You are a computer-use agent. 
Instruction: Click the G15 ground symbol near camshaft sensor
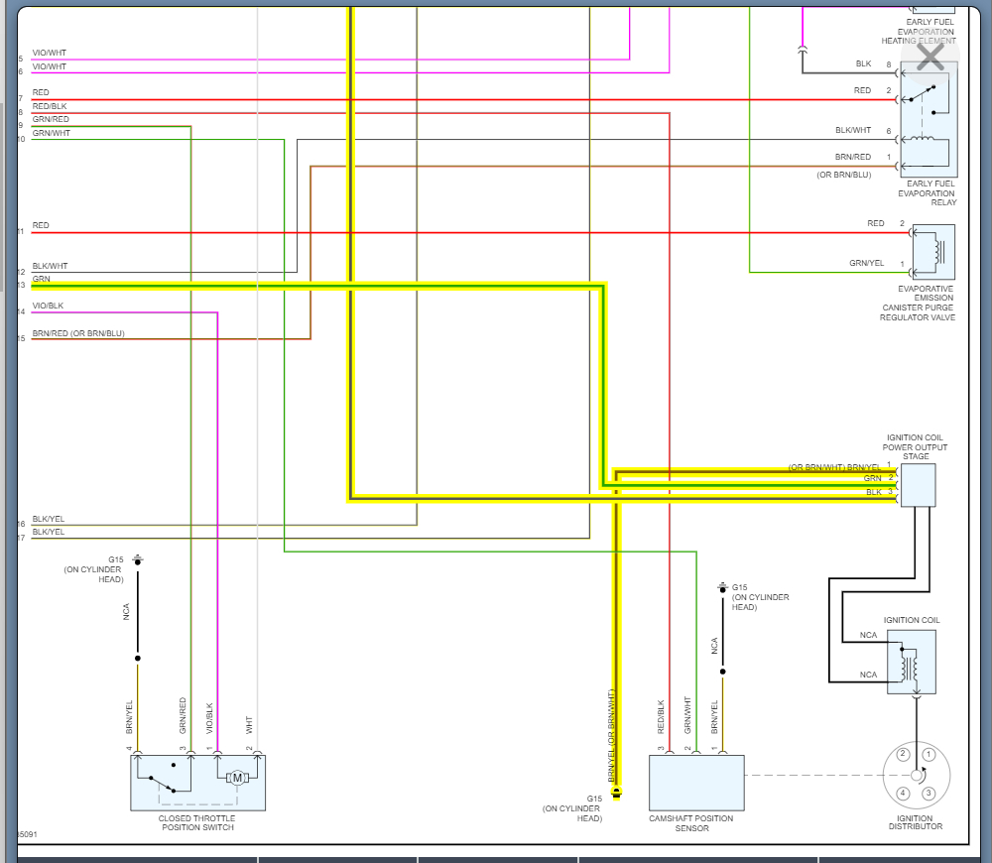point(722,588)
